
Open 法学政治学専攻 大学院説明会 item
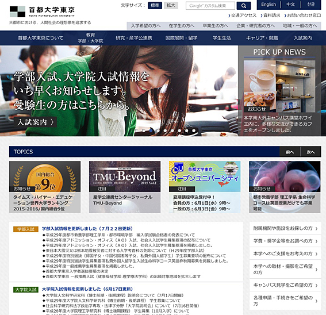(121, 306)
